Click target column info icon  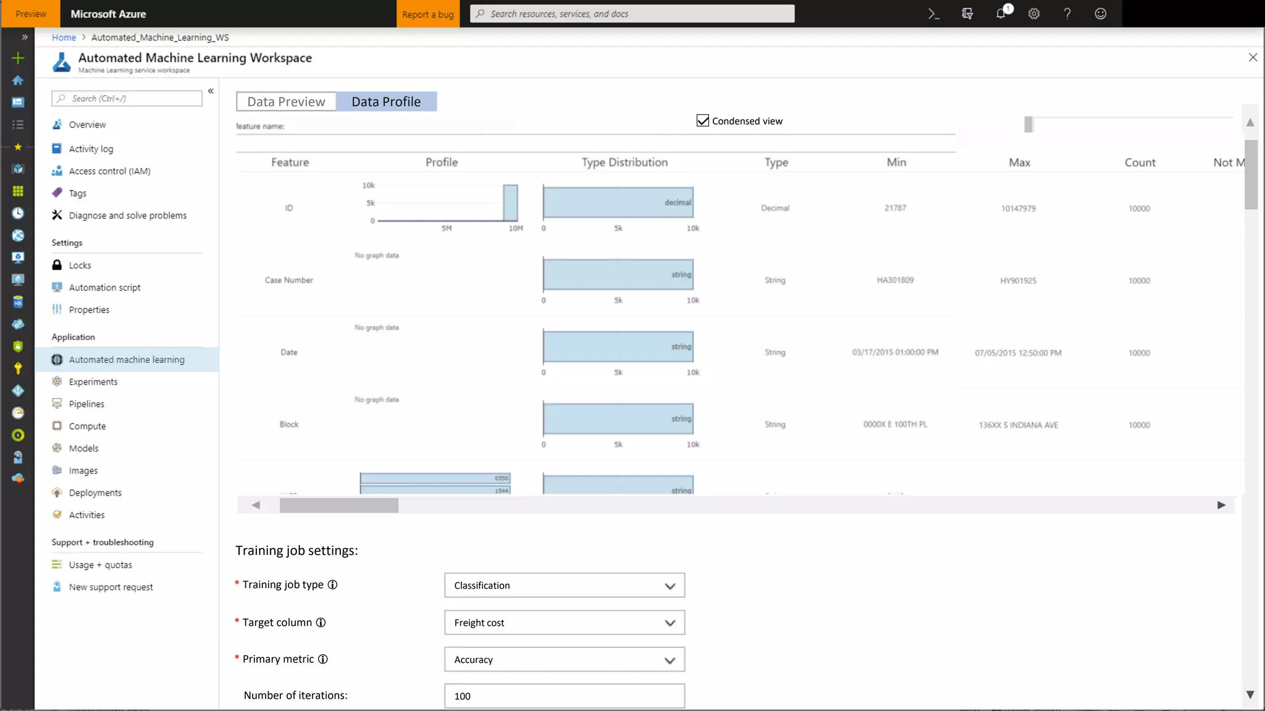click(321, 622)
